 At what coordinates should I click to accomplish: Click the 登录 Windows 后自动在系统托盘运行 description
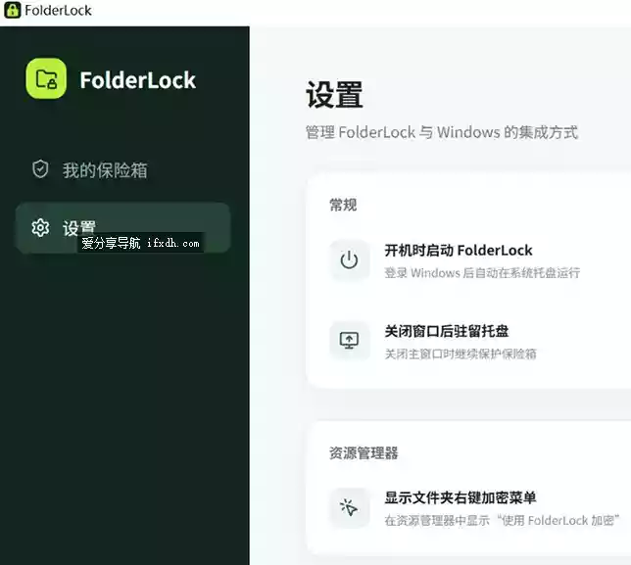pos(482,273)
